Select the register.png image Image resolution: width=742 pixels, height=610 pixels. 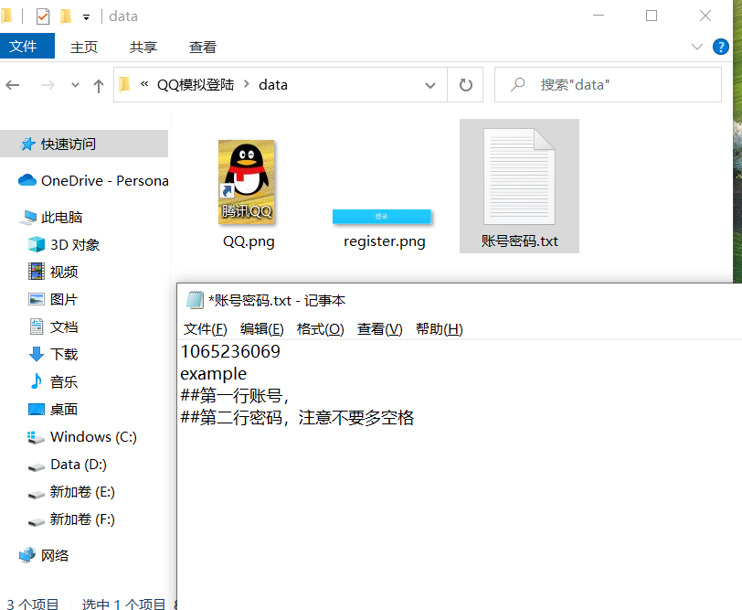tap(383, 217)
